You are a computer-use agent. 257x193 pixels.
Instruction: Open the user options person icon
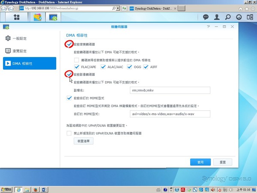coord(217,17)
